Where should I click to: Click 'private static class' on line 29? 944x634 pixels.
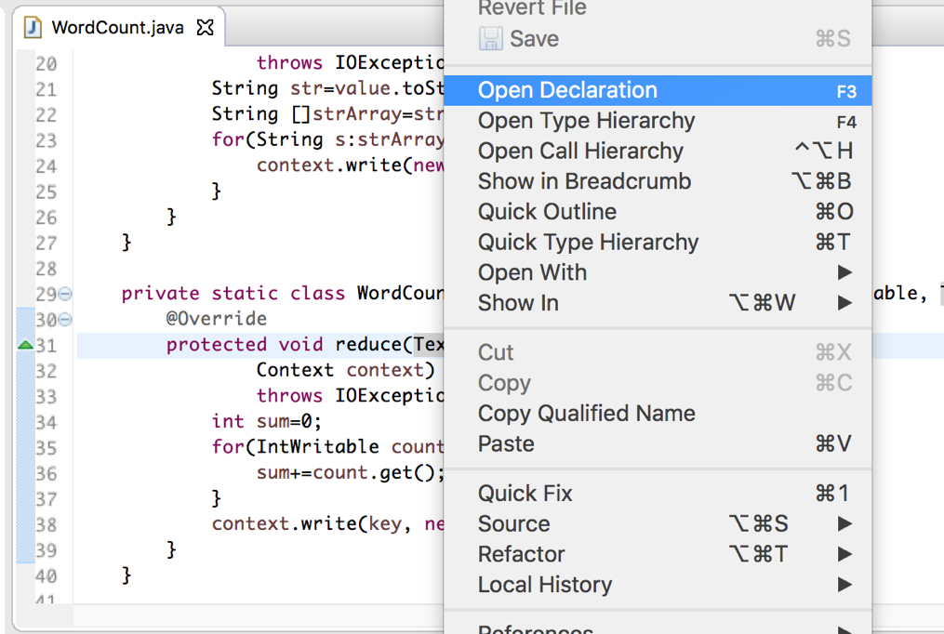(233, 294)
